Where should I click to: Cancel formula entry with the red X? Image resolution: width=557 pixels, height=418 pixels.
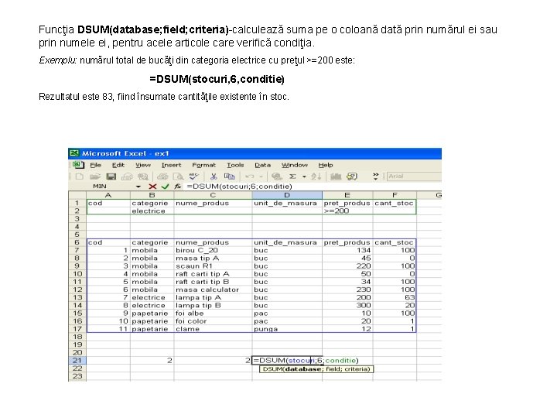tap(152, 187)
